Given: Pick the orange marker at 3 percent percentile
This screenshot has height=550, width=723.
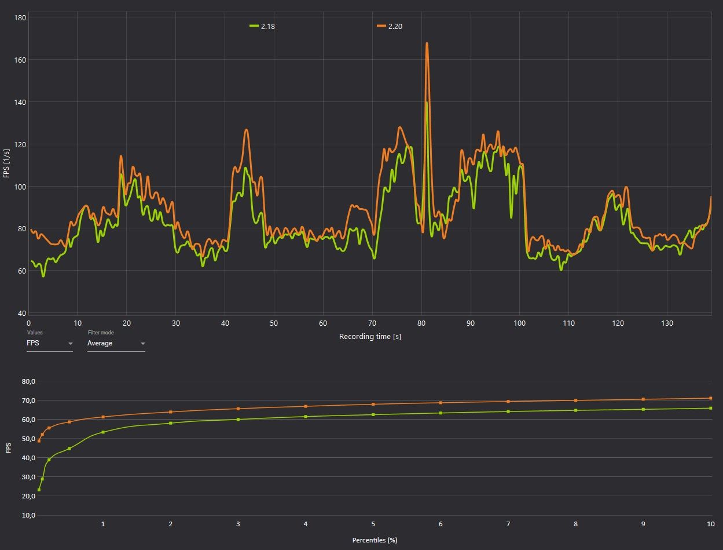Looking at the screenshot, I should (238, 409).
